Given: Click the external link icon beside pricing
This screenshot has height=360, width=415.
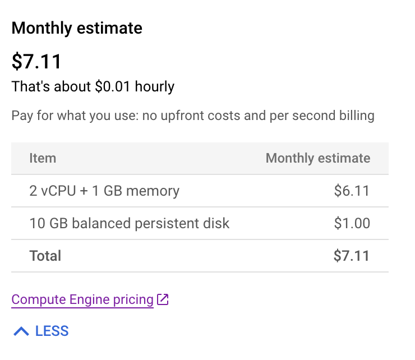Looking at the screenshot, I should point(163,299).
